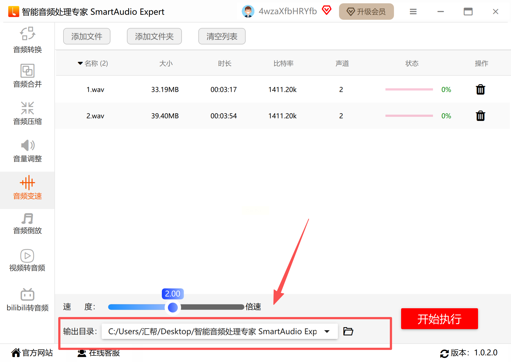Screen dimensions: 511x362
Task: Click the 39.40MB size cell
Action: (165, 116)
